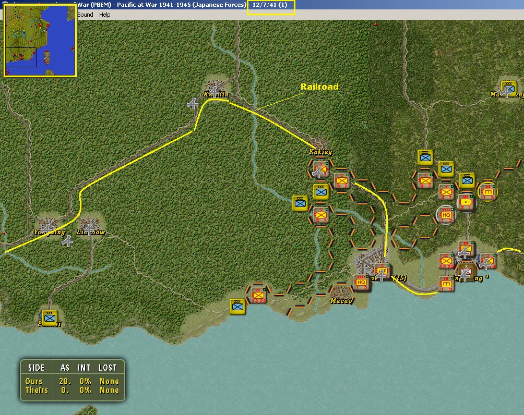524x415 pixels.
Task: Click the Liuchow city label
Action: 91,232
